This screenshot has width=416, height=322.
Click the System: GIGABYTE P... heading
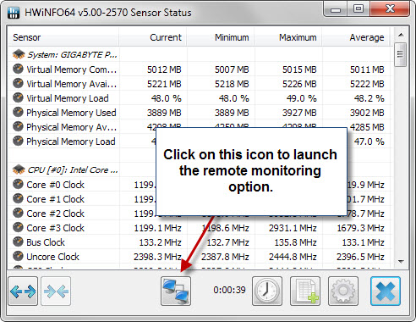coord(72,54)
